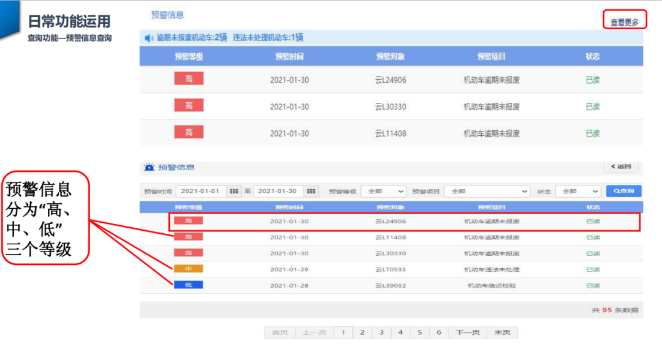Jump to page 6 in pagination

point(439,332)
